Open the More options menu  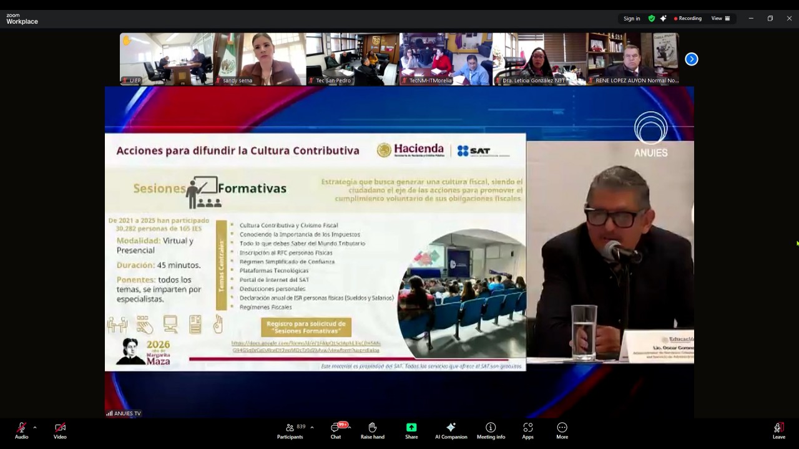click(562, 430)
